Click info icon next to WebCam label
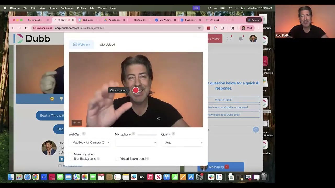Screen dimensions: 335x188 [84, 134]
